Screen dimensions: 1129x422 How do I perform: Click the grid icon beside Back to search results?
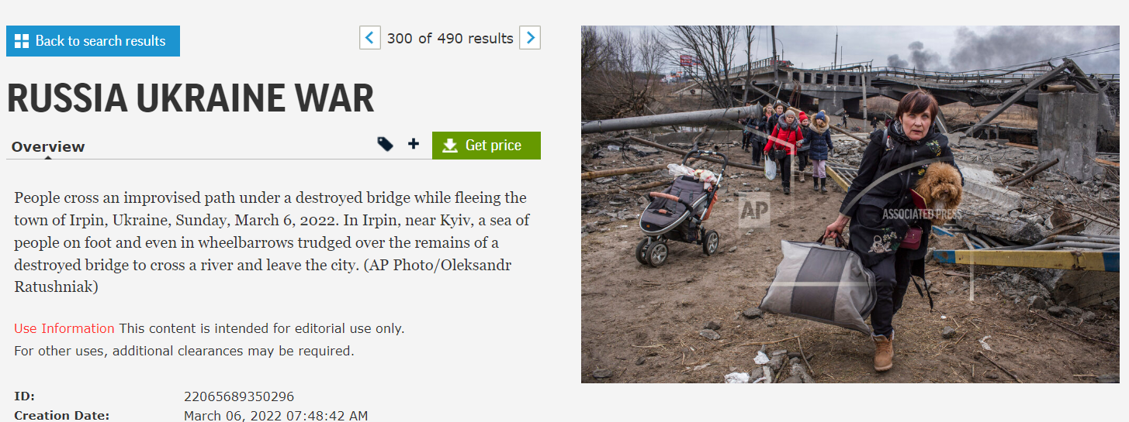click(22, 41)
